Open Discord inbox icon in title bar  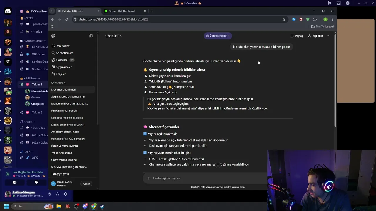tap(338, 3)
